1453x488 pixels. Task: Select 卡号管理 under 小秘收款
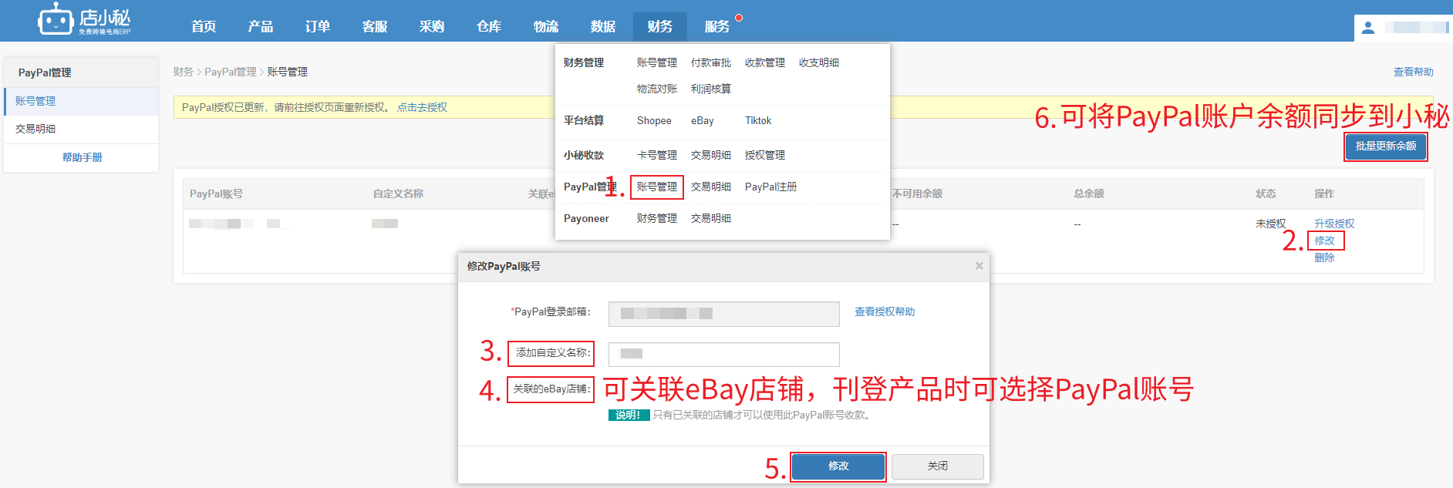coord(657,155)
